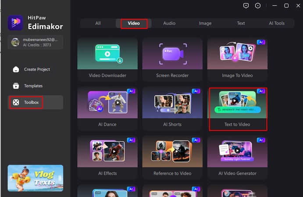Click the AI badge on Reference to Video
This screenshot has height=197, width=303.
coord(196,140)
